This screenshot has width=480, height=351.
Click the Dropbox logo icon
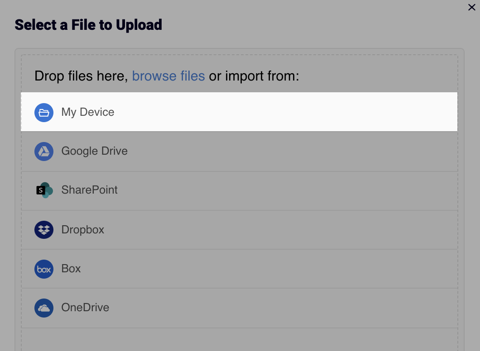[44, 230]
